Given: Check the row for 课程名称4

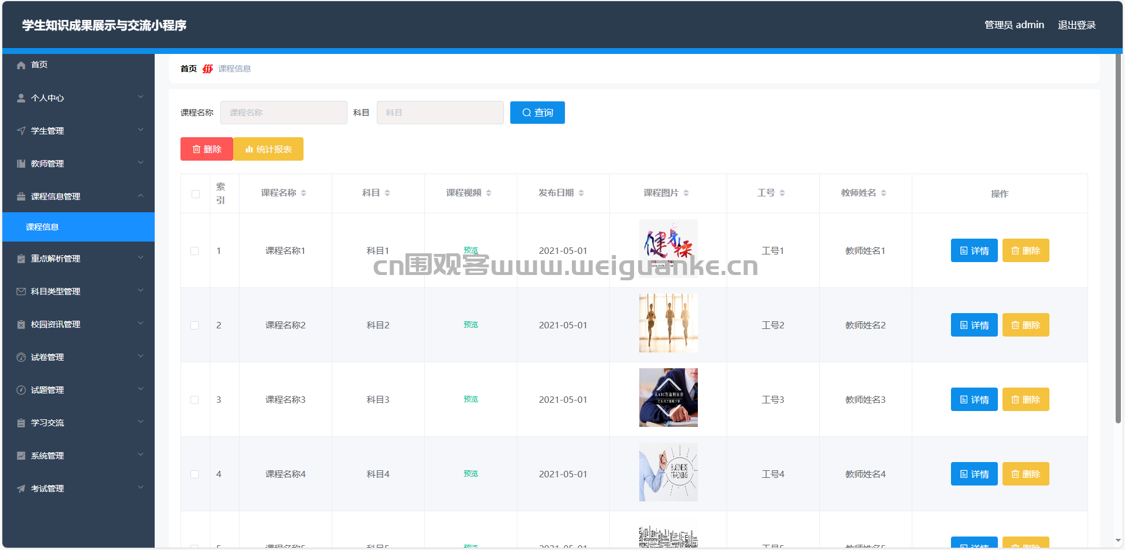Looking at the screenshot, I should [x=195, y=474].
